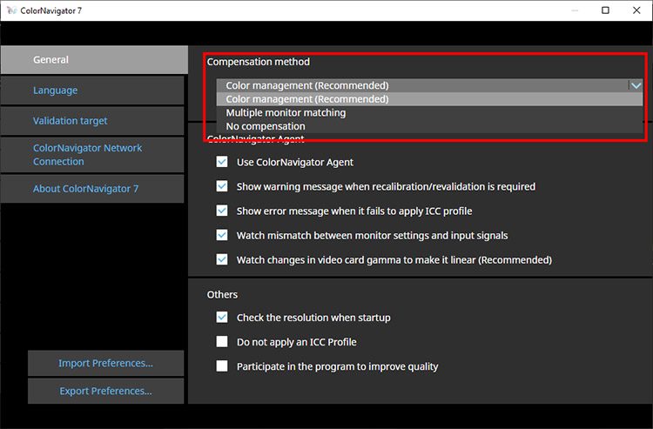Image resolution: width=653 pixels, height=429 pixels.
Task: Select the No compensation option
Action: tap(429, 126)
